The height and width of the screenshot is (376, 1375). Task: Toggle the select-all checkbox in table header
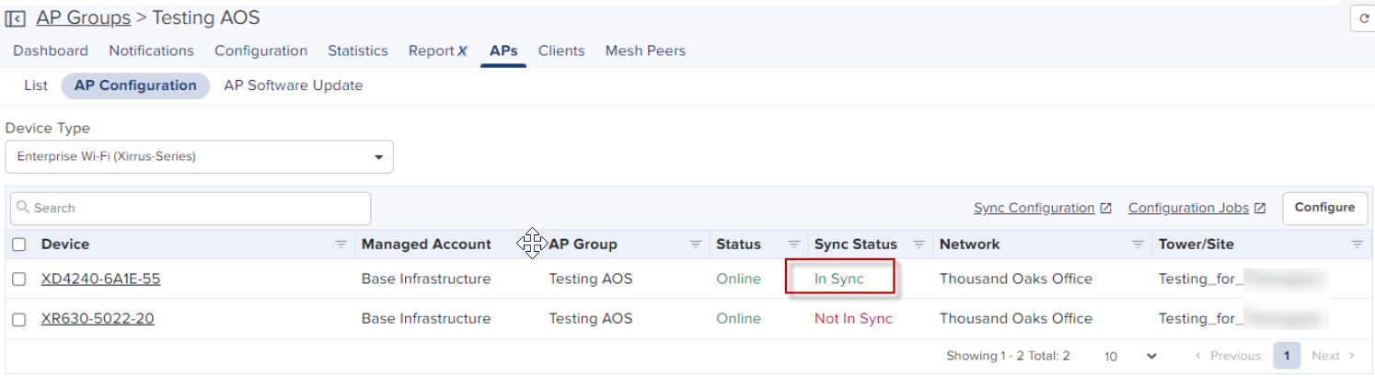click(x=19, y=245)
